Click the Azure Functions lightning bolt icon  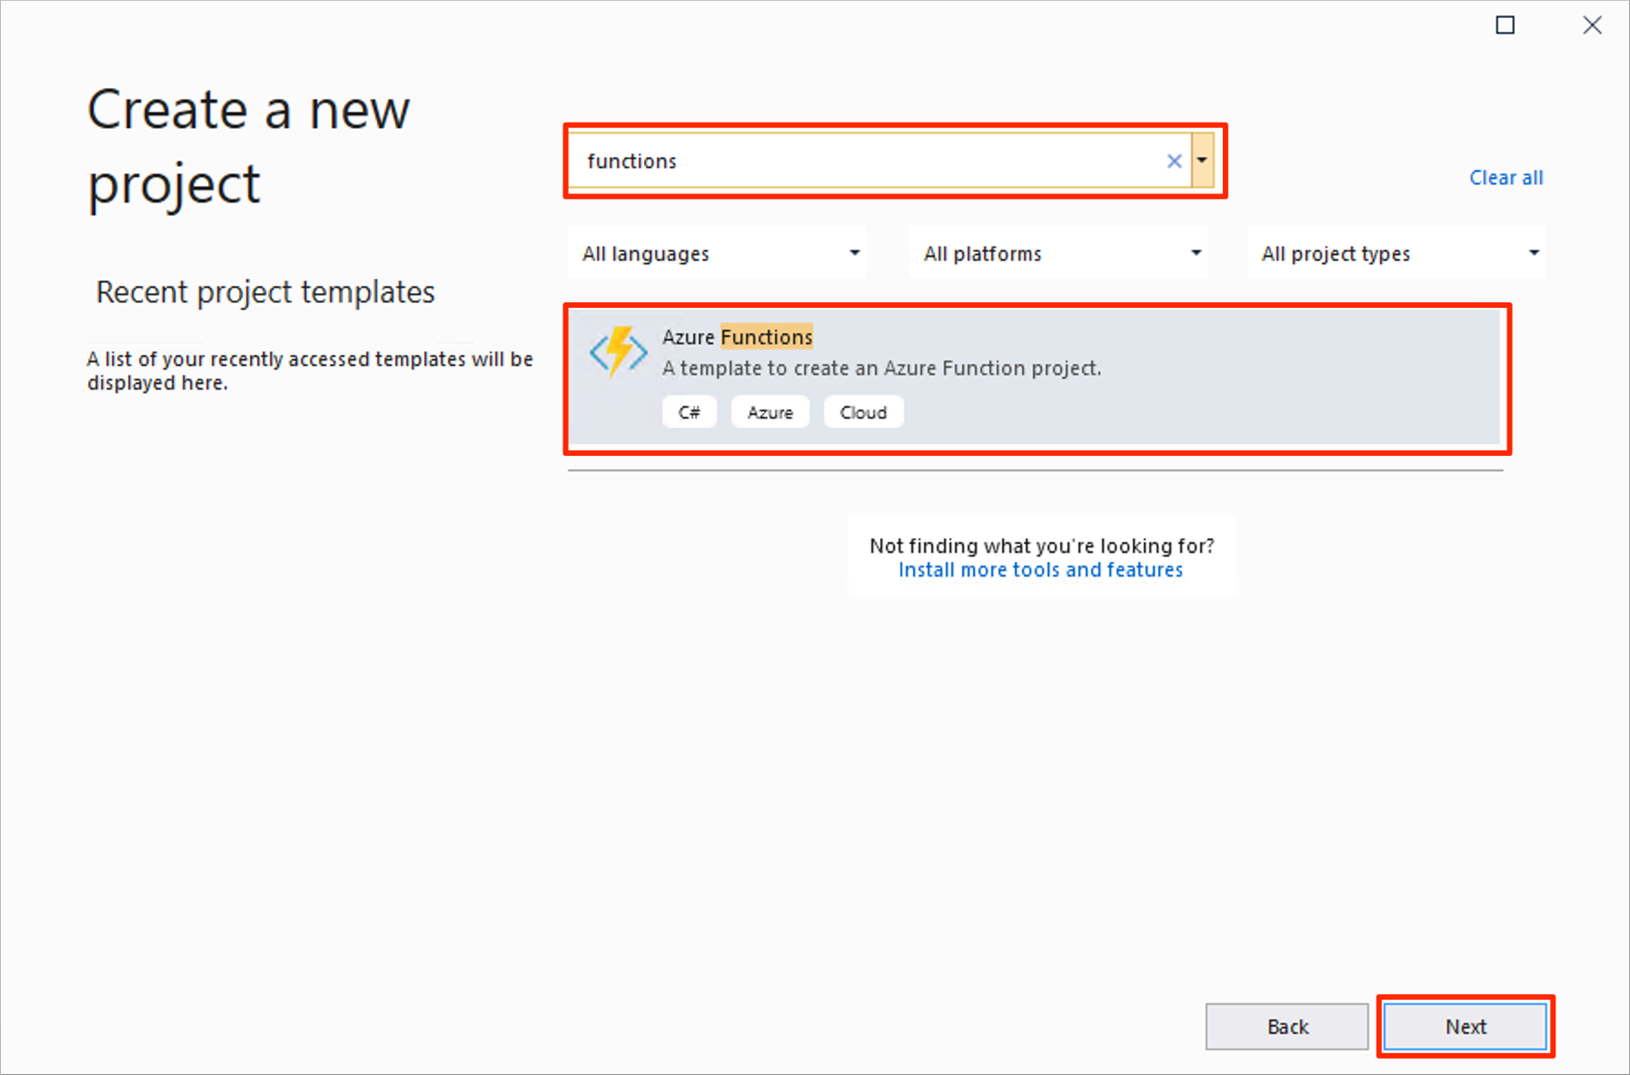tap(618, 351)
